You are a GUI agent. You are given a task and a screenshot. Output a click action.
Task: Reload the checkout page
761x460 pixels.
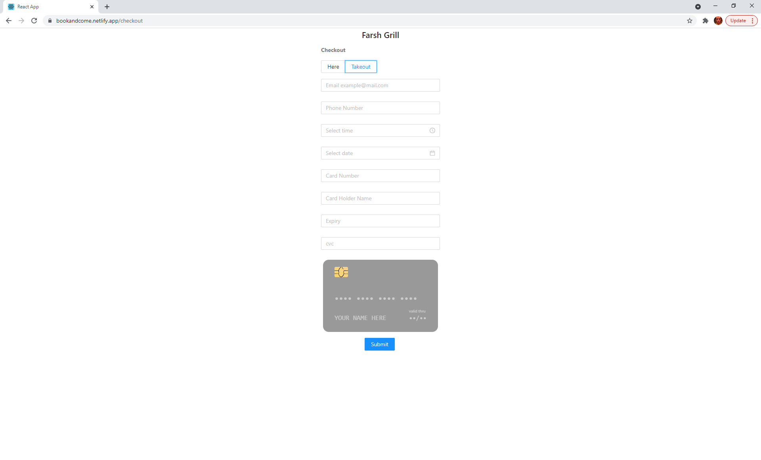(x=34, y=21)
